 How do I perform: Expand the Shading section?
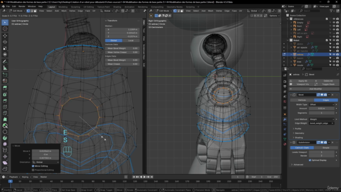point(298,138)
